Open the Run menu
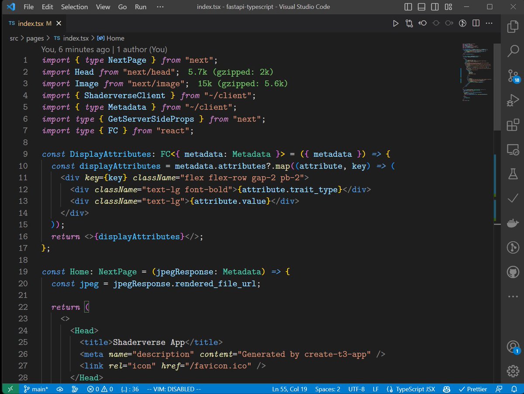524x394 pixels. tap(141, 7)
